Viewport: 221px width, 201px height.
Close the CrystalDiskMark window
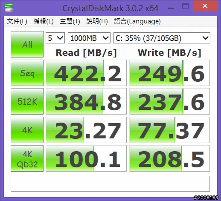click(205, 6)
